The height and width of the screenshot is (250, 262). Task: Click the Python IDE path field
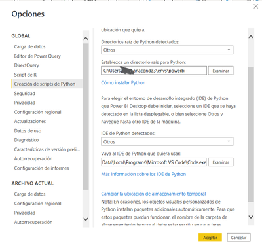154,162
